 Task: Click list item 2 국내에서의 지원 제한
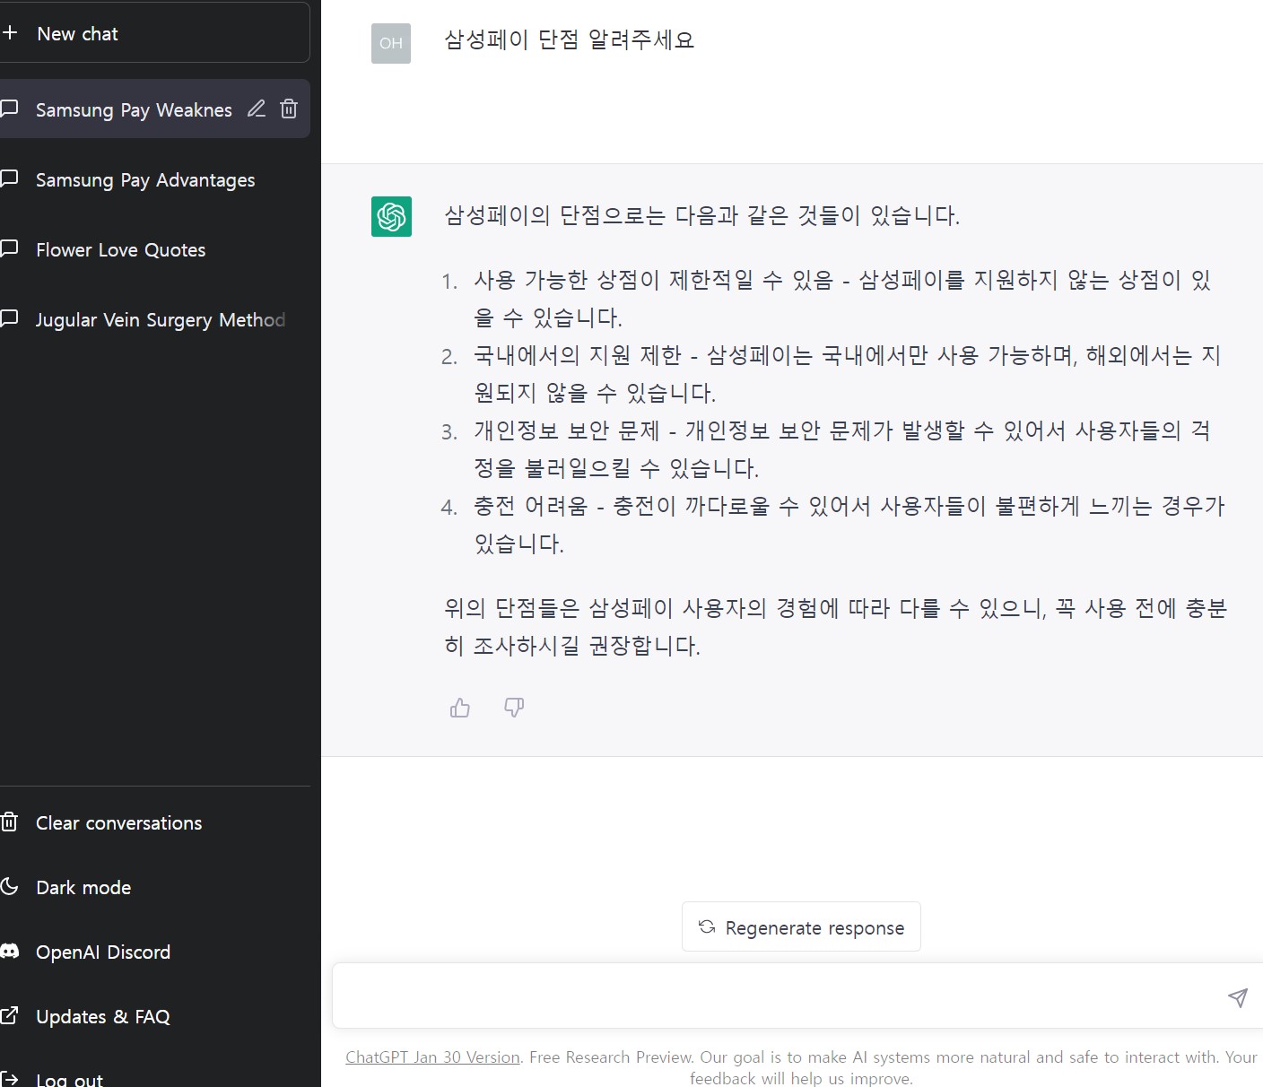(x=848, y=374)
